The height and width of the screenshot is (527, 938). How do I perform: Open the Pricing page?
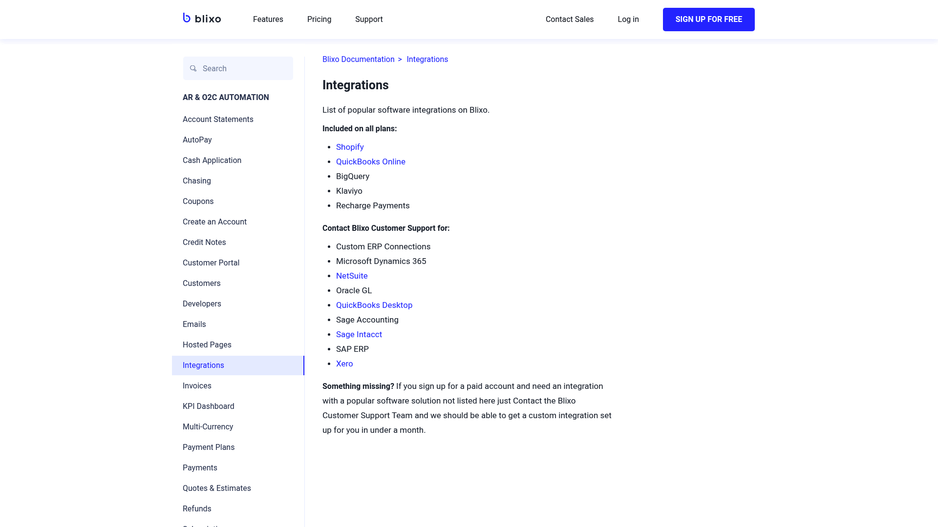tap(319, 20)
